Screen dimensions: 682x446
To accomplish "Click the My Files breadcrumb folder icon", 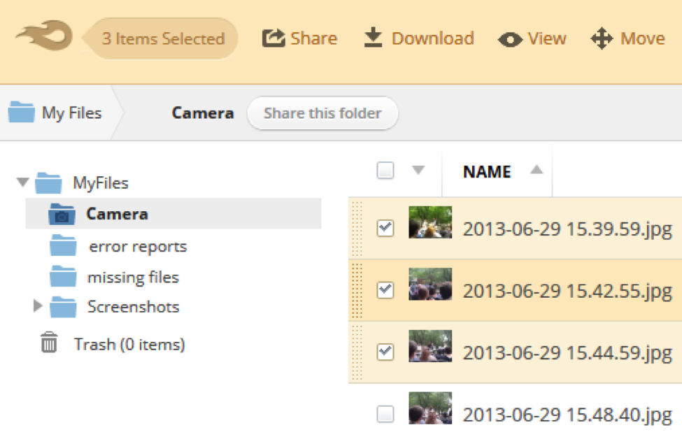I will [x=21, y=113].
